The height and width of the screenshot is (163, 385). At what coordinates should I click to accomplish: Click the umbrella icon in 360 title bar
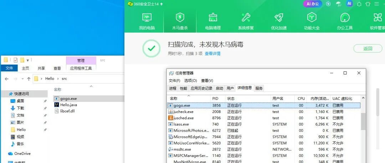point(339,4)
